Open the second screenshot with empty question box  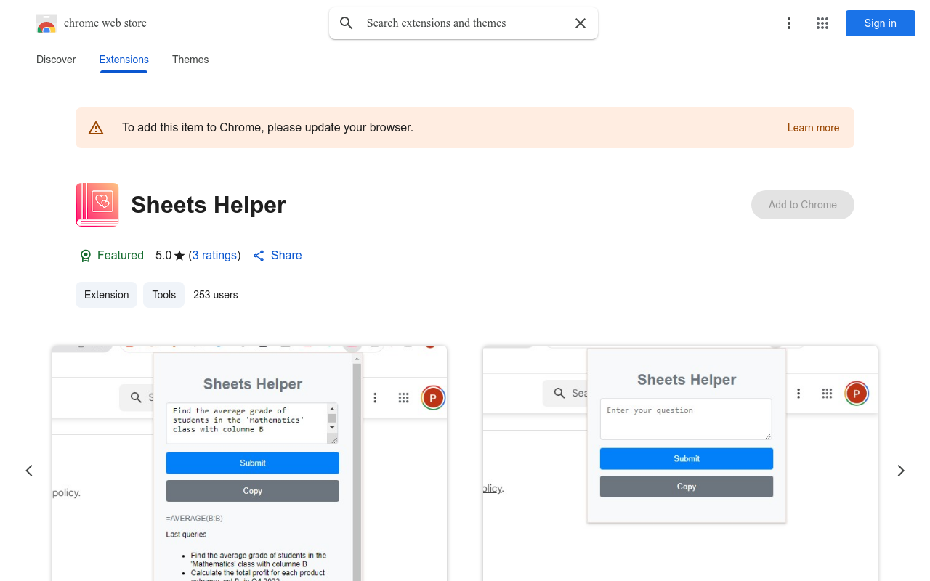tap(680, 463)
